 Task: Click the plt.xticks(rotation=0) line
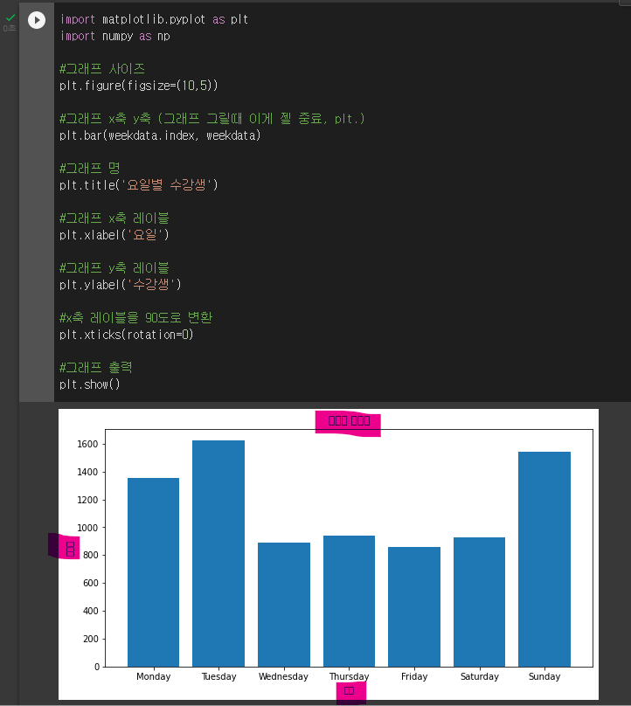(x=127, y=335)
